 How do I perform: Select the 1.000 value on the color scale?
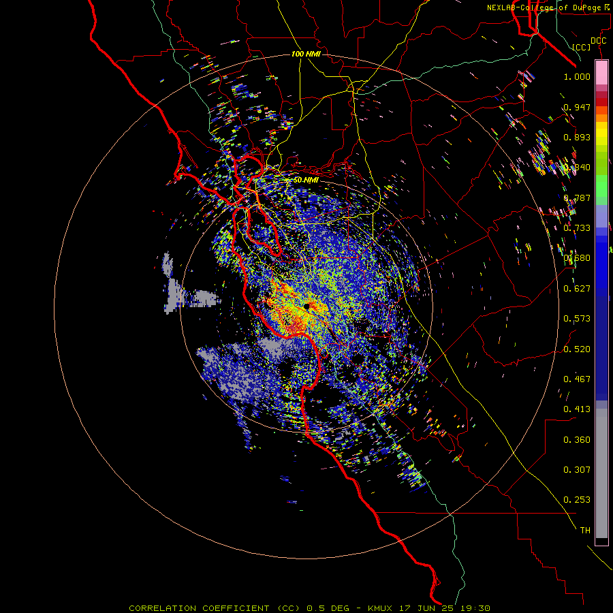coord(577,76)
